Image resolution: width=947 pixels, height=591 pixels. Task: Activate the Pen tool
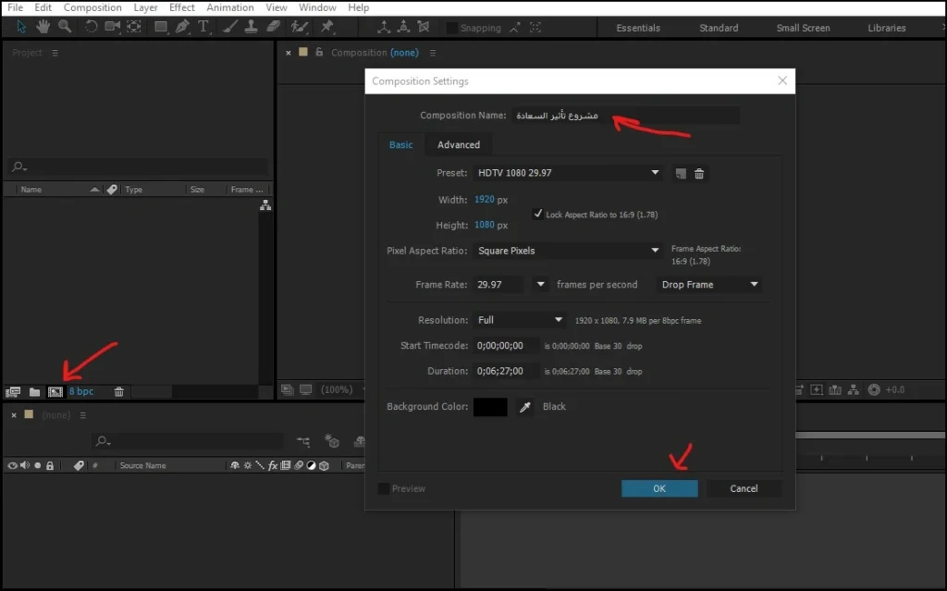(182, 27)
